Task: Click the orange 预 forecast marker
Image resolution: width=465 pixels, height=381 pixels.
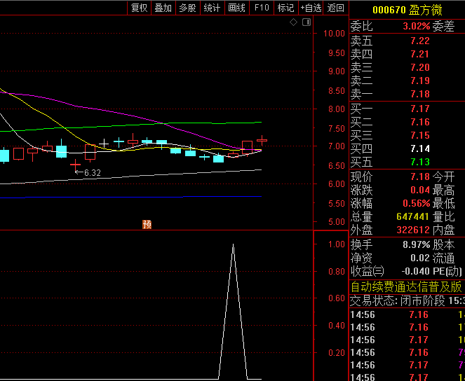Action: [147, 224]
